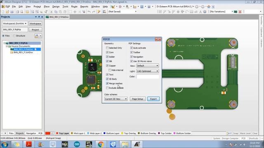The width and height of the screenshot is (264, 148).
Task: Click the Home page icon in navigation bar
Action: click(x=209, y=7)
